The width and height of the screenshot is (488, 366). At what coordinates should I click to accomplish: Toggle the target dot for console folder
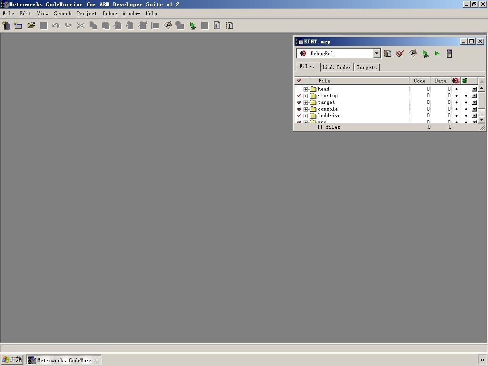pyautogui.click(x=466, y=109)
